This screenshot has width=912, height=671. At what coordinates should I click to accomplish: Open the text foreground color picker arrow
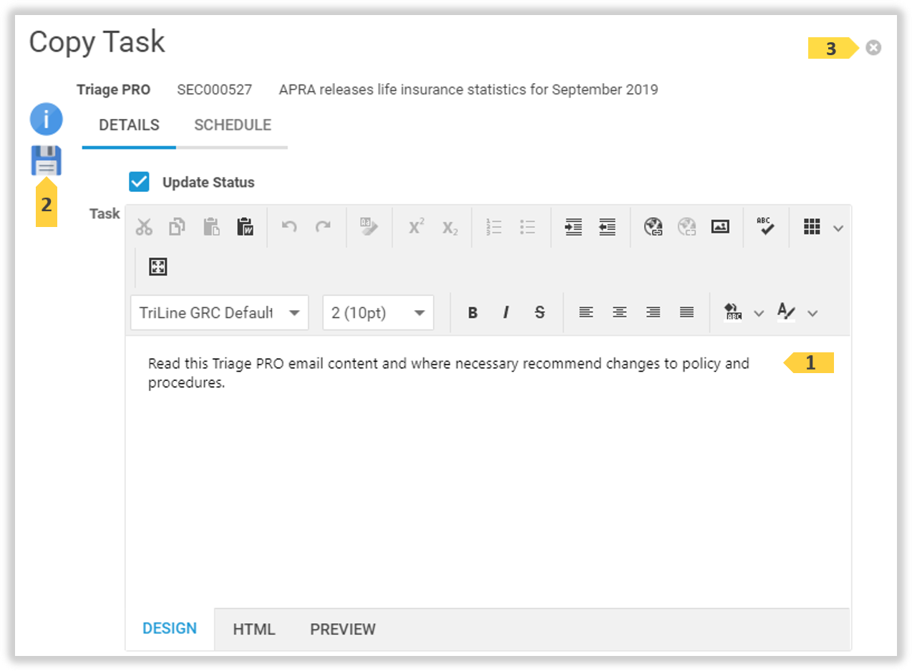[x=812, y=313]
